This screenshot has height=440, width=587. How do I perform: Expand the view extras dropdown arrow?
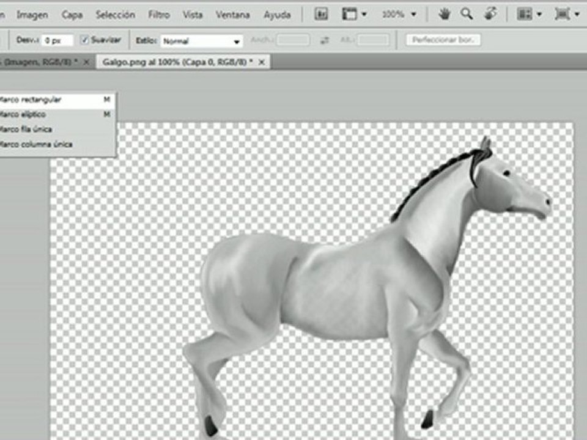pyautogui.click(x=364, y=15)
